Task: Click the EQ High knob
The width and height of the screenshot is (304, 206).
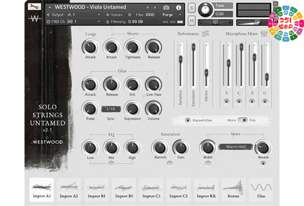Action: point(132,148)
